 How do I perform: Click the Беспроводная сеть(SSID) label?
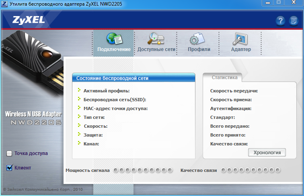(115, 100)
